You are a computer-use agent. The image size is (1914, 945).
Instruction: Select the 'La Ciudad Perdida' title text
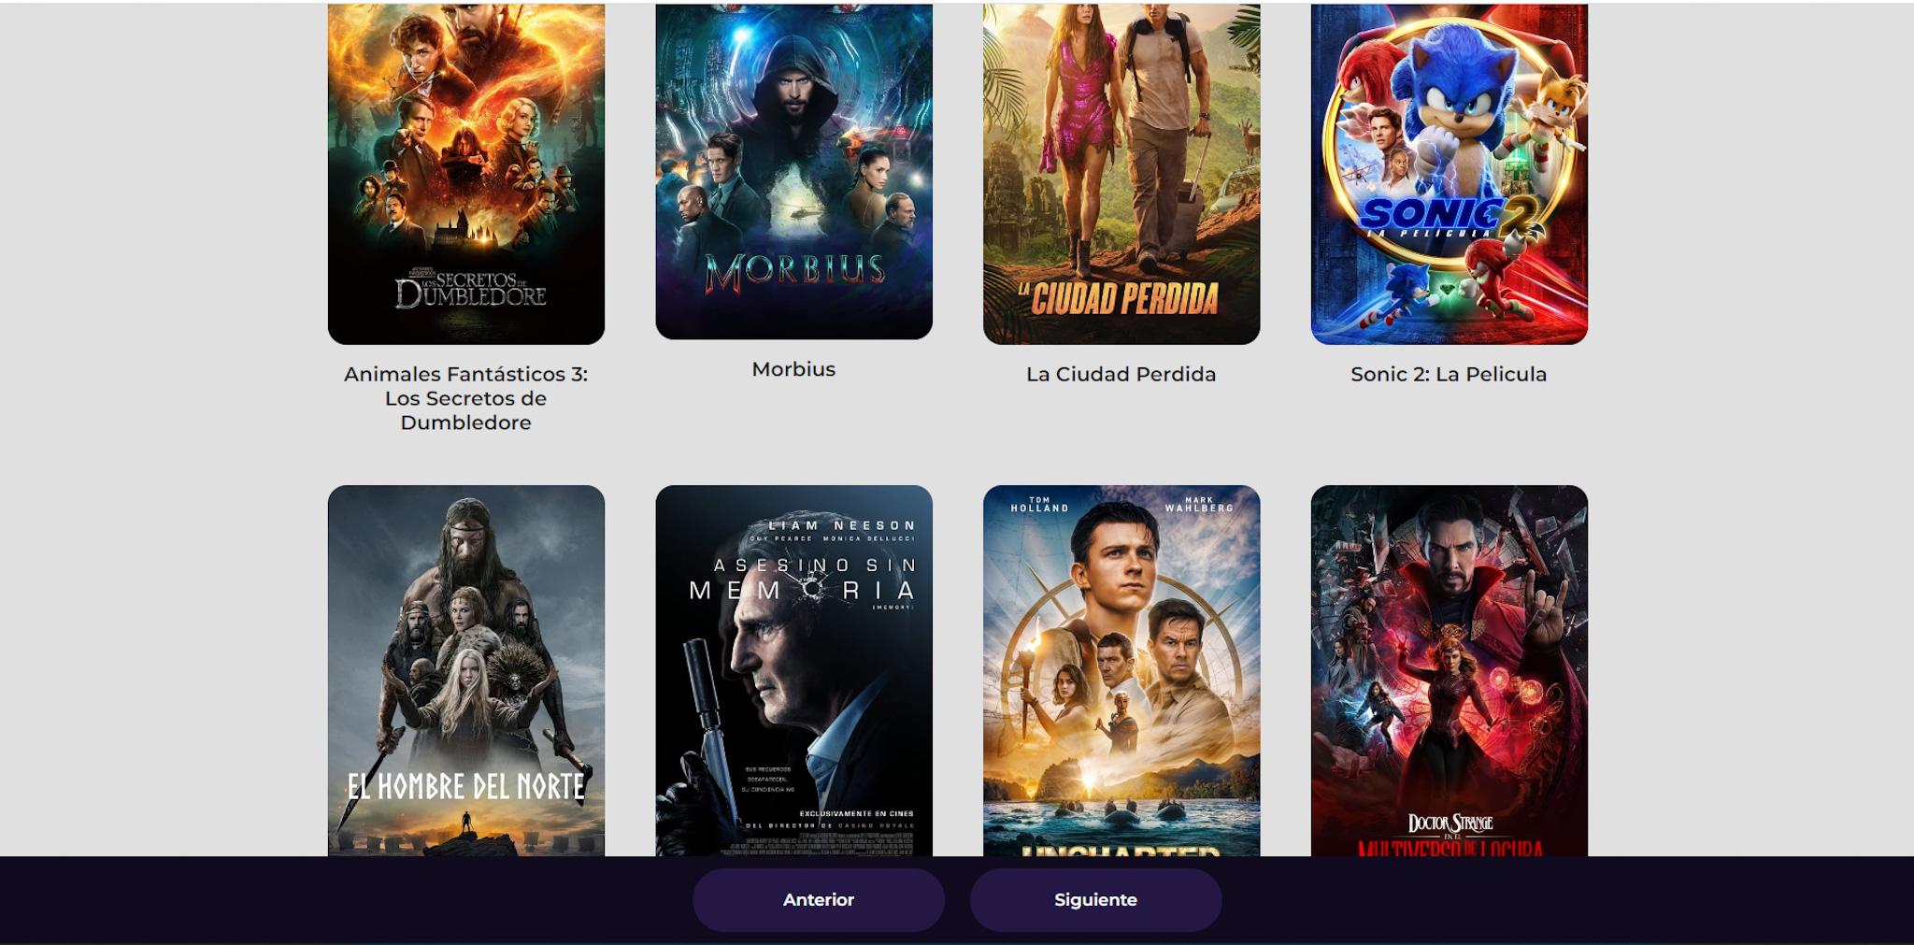1121,374
